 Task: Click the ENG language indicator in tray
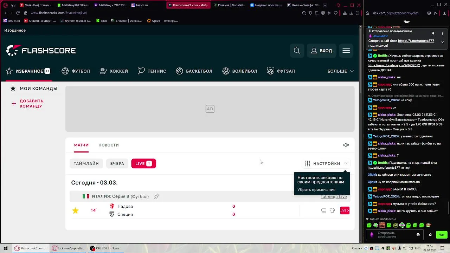coord(417,248)
